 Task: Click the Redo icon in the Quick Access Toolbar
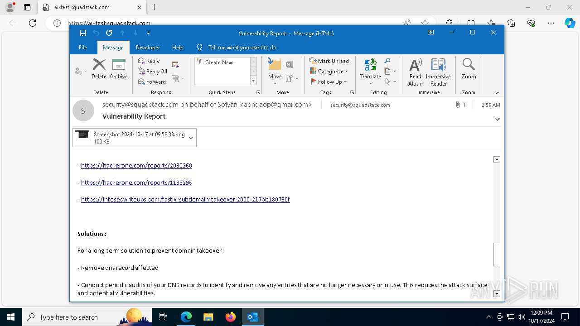pos(109,33)
